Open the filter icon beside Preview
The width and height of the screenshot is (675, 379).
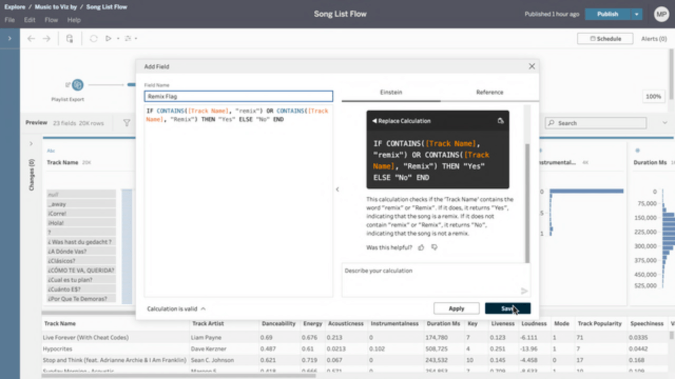(127, 123)
